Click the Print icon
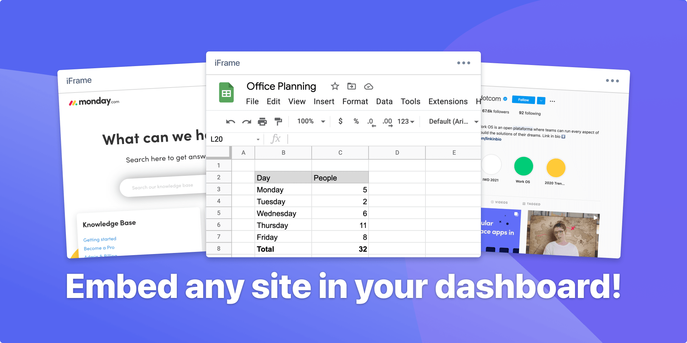This screenshot has width=687, height=343. pos(262,122)
